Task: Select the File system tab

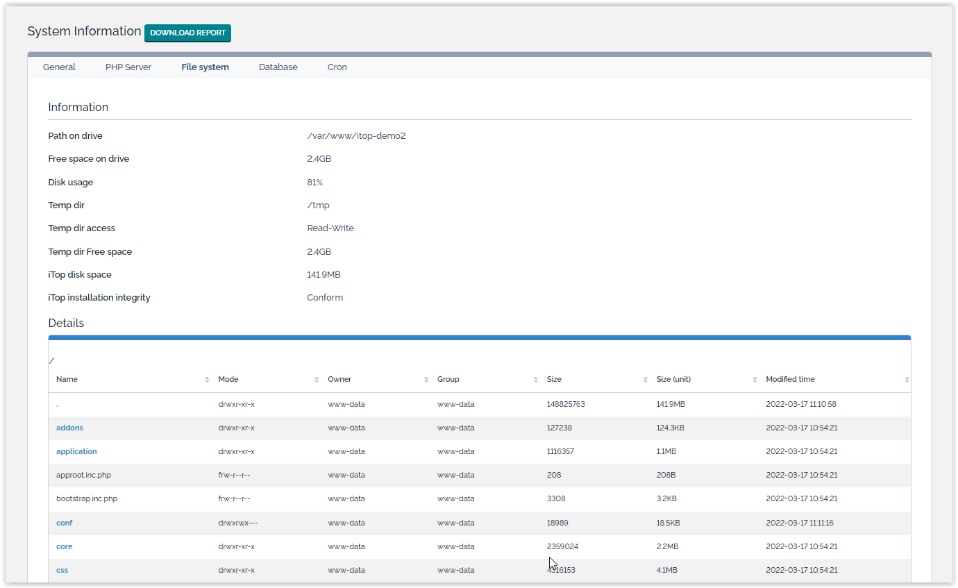Action: pos(205,67)
